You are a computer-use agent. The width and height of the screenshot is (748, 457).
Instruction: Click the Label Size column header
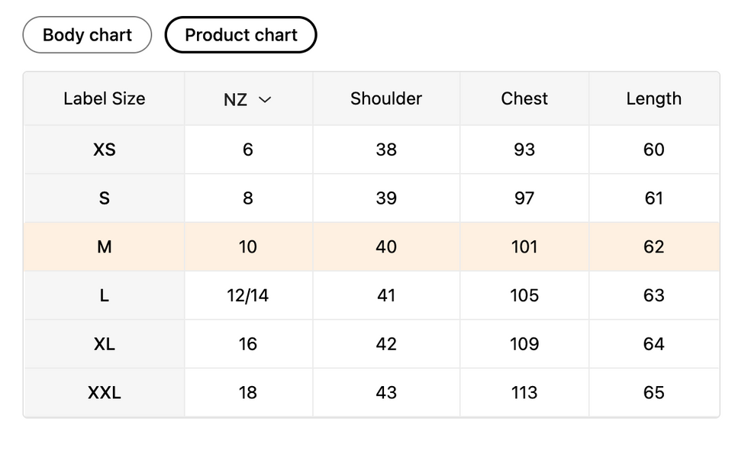tap(104, 98)
